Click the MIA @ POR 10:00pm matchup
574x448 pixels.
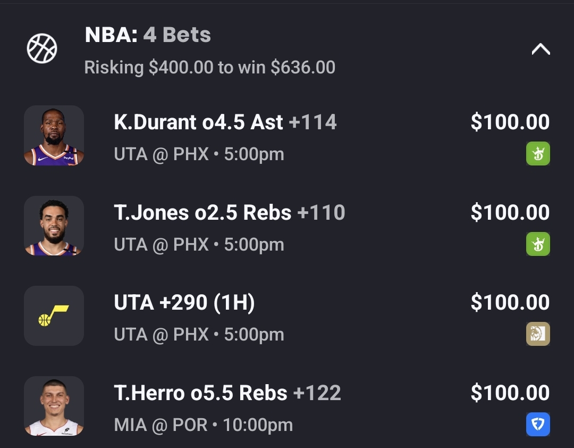coord(203,425)
